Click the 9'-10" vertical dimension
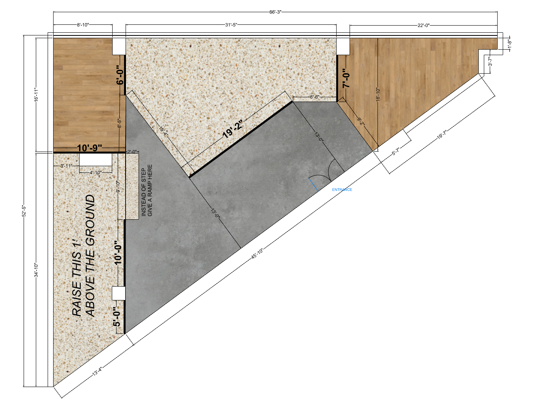548x402 pixels. click(x=118, y=187)
